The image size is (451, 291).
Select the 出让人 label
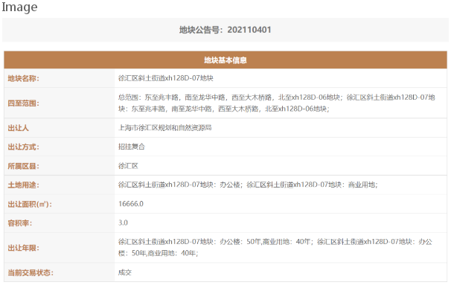click(18, 128)
